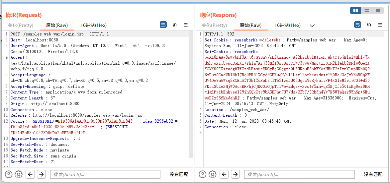Image resolution: width=390 pixels, height=183 pixels.
Task: Switch to top-bottom stacked layout
Action: coord(367,11)
